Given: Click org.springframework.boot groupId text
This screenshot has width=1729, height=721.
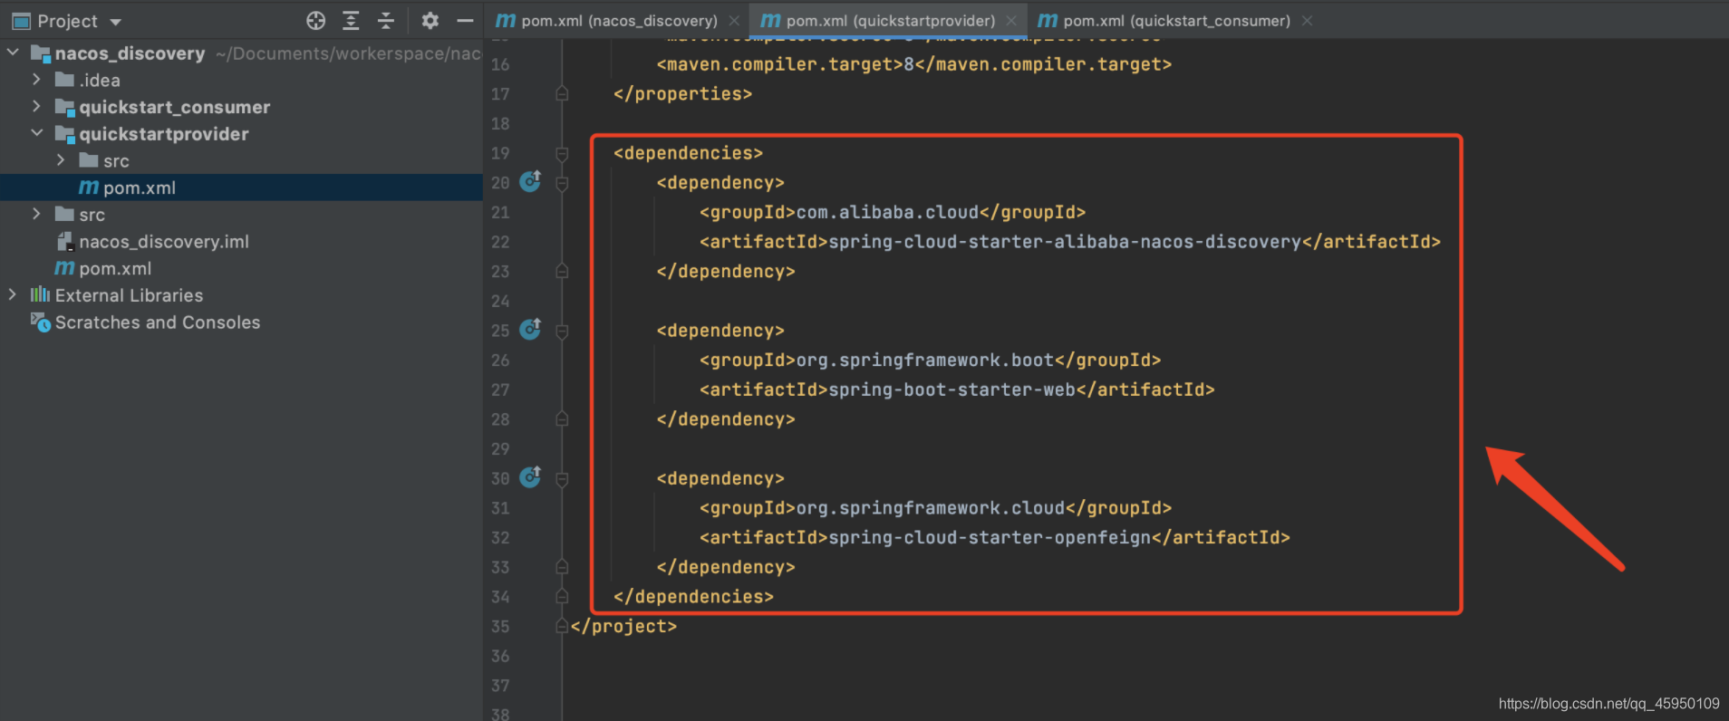Looking at the screenshot, I should pos(925,360).
